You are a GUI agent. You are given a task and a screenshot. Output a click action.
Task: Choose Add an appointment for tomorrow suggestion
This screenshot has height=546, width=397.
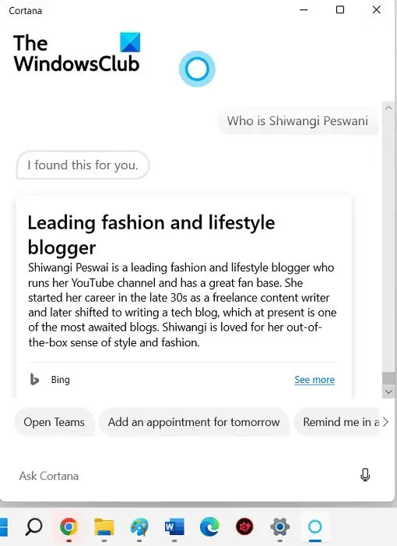[194, 422]
